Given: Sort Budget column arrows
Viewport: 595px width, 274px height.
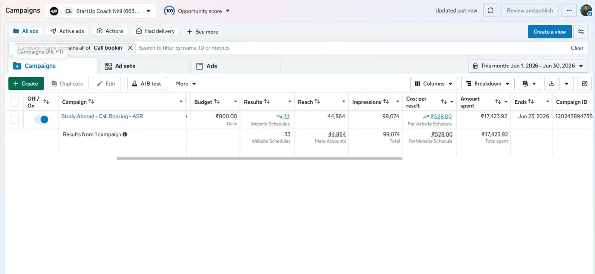Looking at the screenshot, I should click(217, 102).
